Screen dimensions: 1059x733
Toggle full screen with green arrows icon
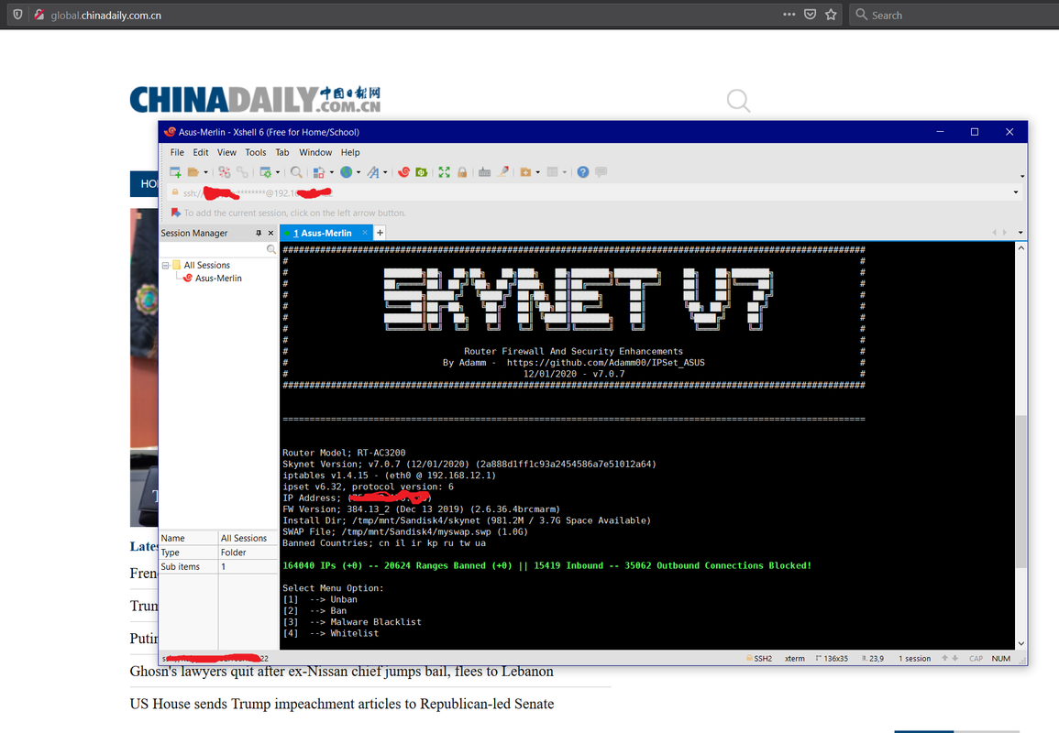pyautogui.click(x=444, y=172)
